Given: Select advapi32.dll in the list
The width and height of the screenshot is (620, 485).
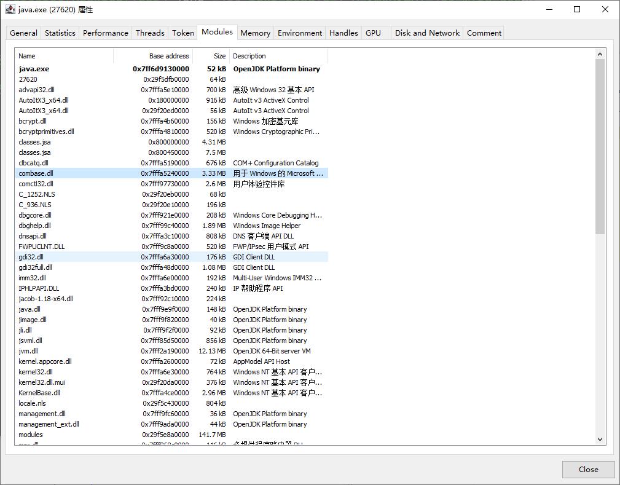Looking at the screenshot, I should tap(171, 90).
